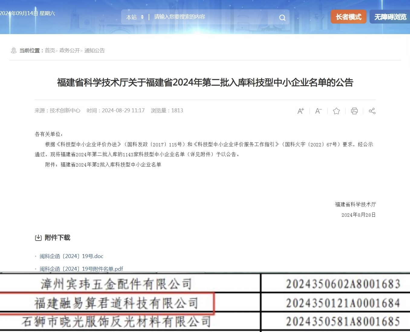Increase font size with A+ icon
This screenshot has width=410, height=332.
[301, 111]
